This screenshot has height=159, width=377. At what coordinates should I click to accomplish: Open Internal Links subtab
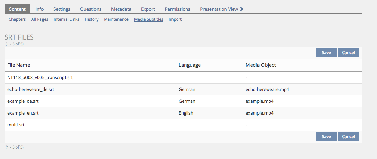pyautogui.click(x=67, y=19)
